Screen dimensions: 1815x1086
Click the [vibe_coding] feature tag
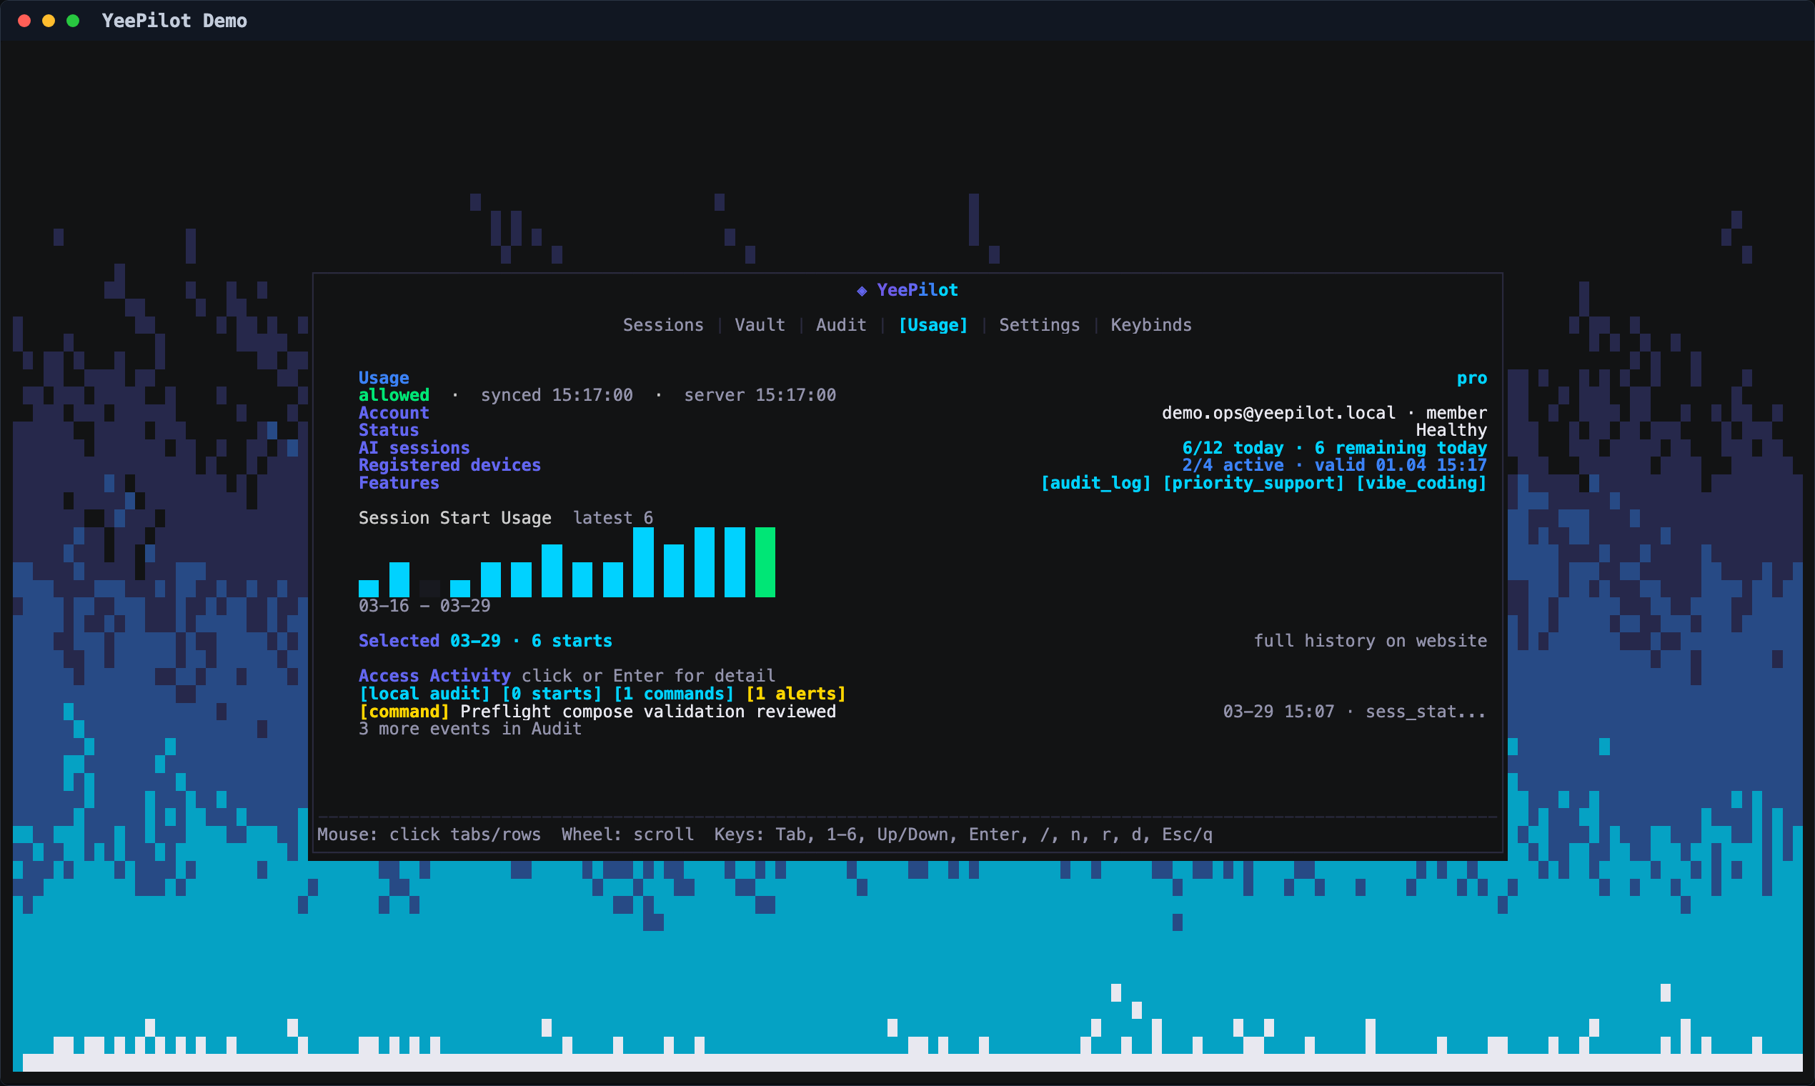coord(1421,483)
